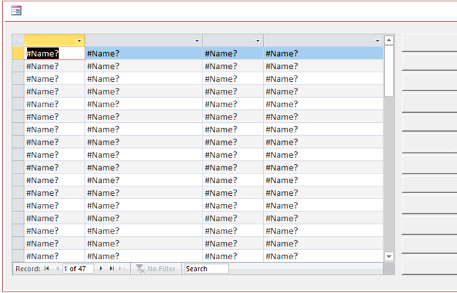Go to the first record
The image size is (457, 293).
47,269
